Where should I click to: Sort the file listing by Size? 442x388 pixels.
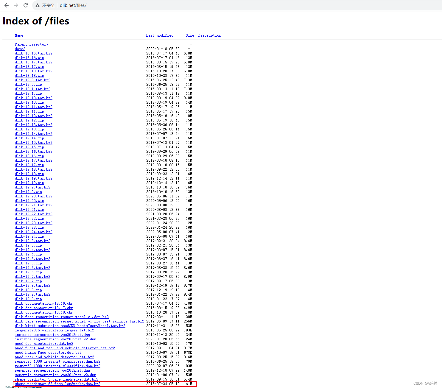[x=190, y=35]
